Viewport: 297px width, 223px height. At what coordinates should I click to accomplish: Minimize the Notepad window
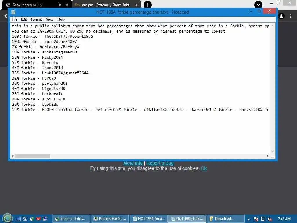click(251, 11)
